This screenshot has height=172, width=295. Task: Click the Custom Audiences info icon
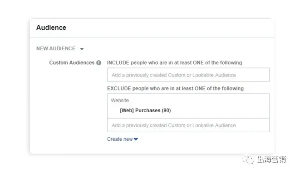(x=99, y=62)
